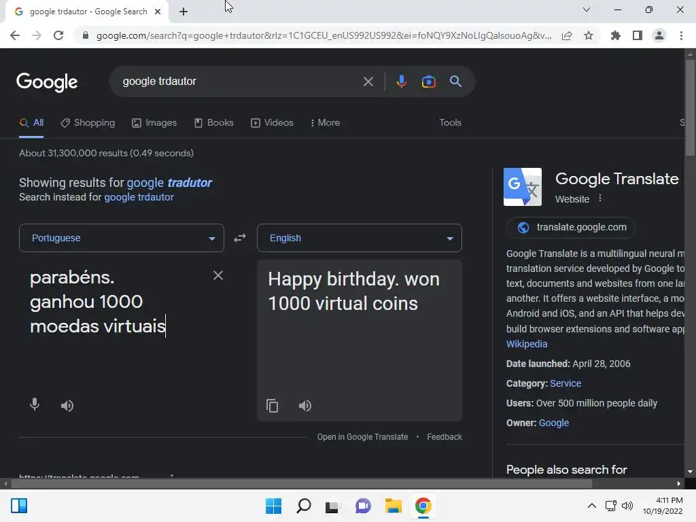Follow the google tradutor corrected link
696x522 pixels.
click(x=169, y=182)
